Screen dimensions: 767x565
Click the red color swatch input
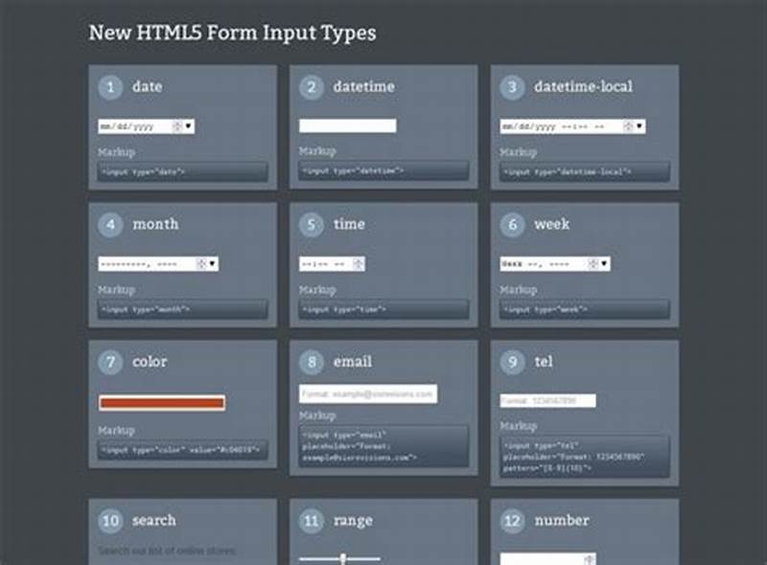[160, 402]
